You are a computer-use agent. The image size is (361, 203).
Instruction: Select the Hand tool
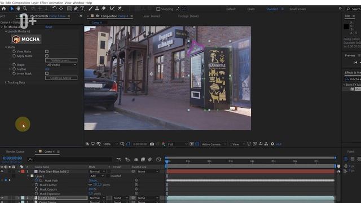[x=18, y=8]
